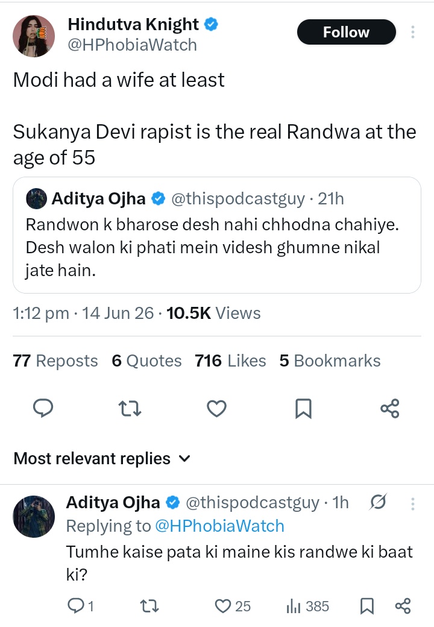Open Grok icon on Aditya Ojha's reply

coord(378,502)
